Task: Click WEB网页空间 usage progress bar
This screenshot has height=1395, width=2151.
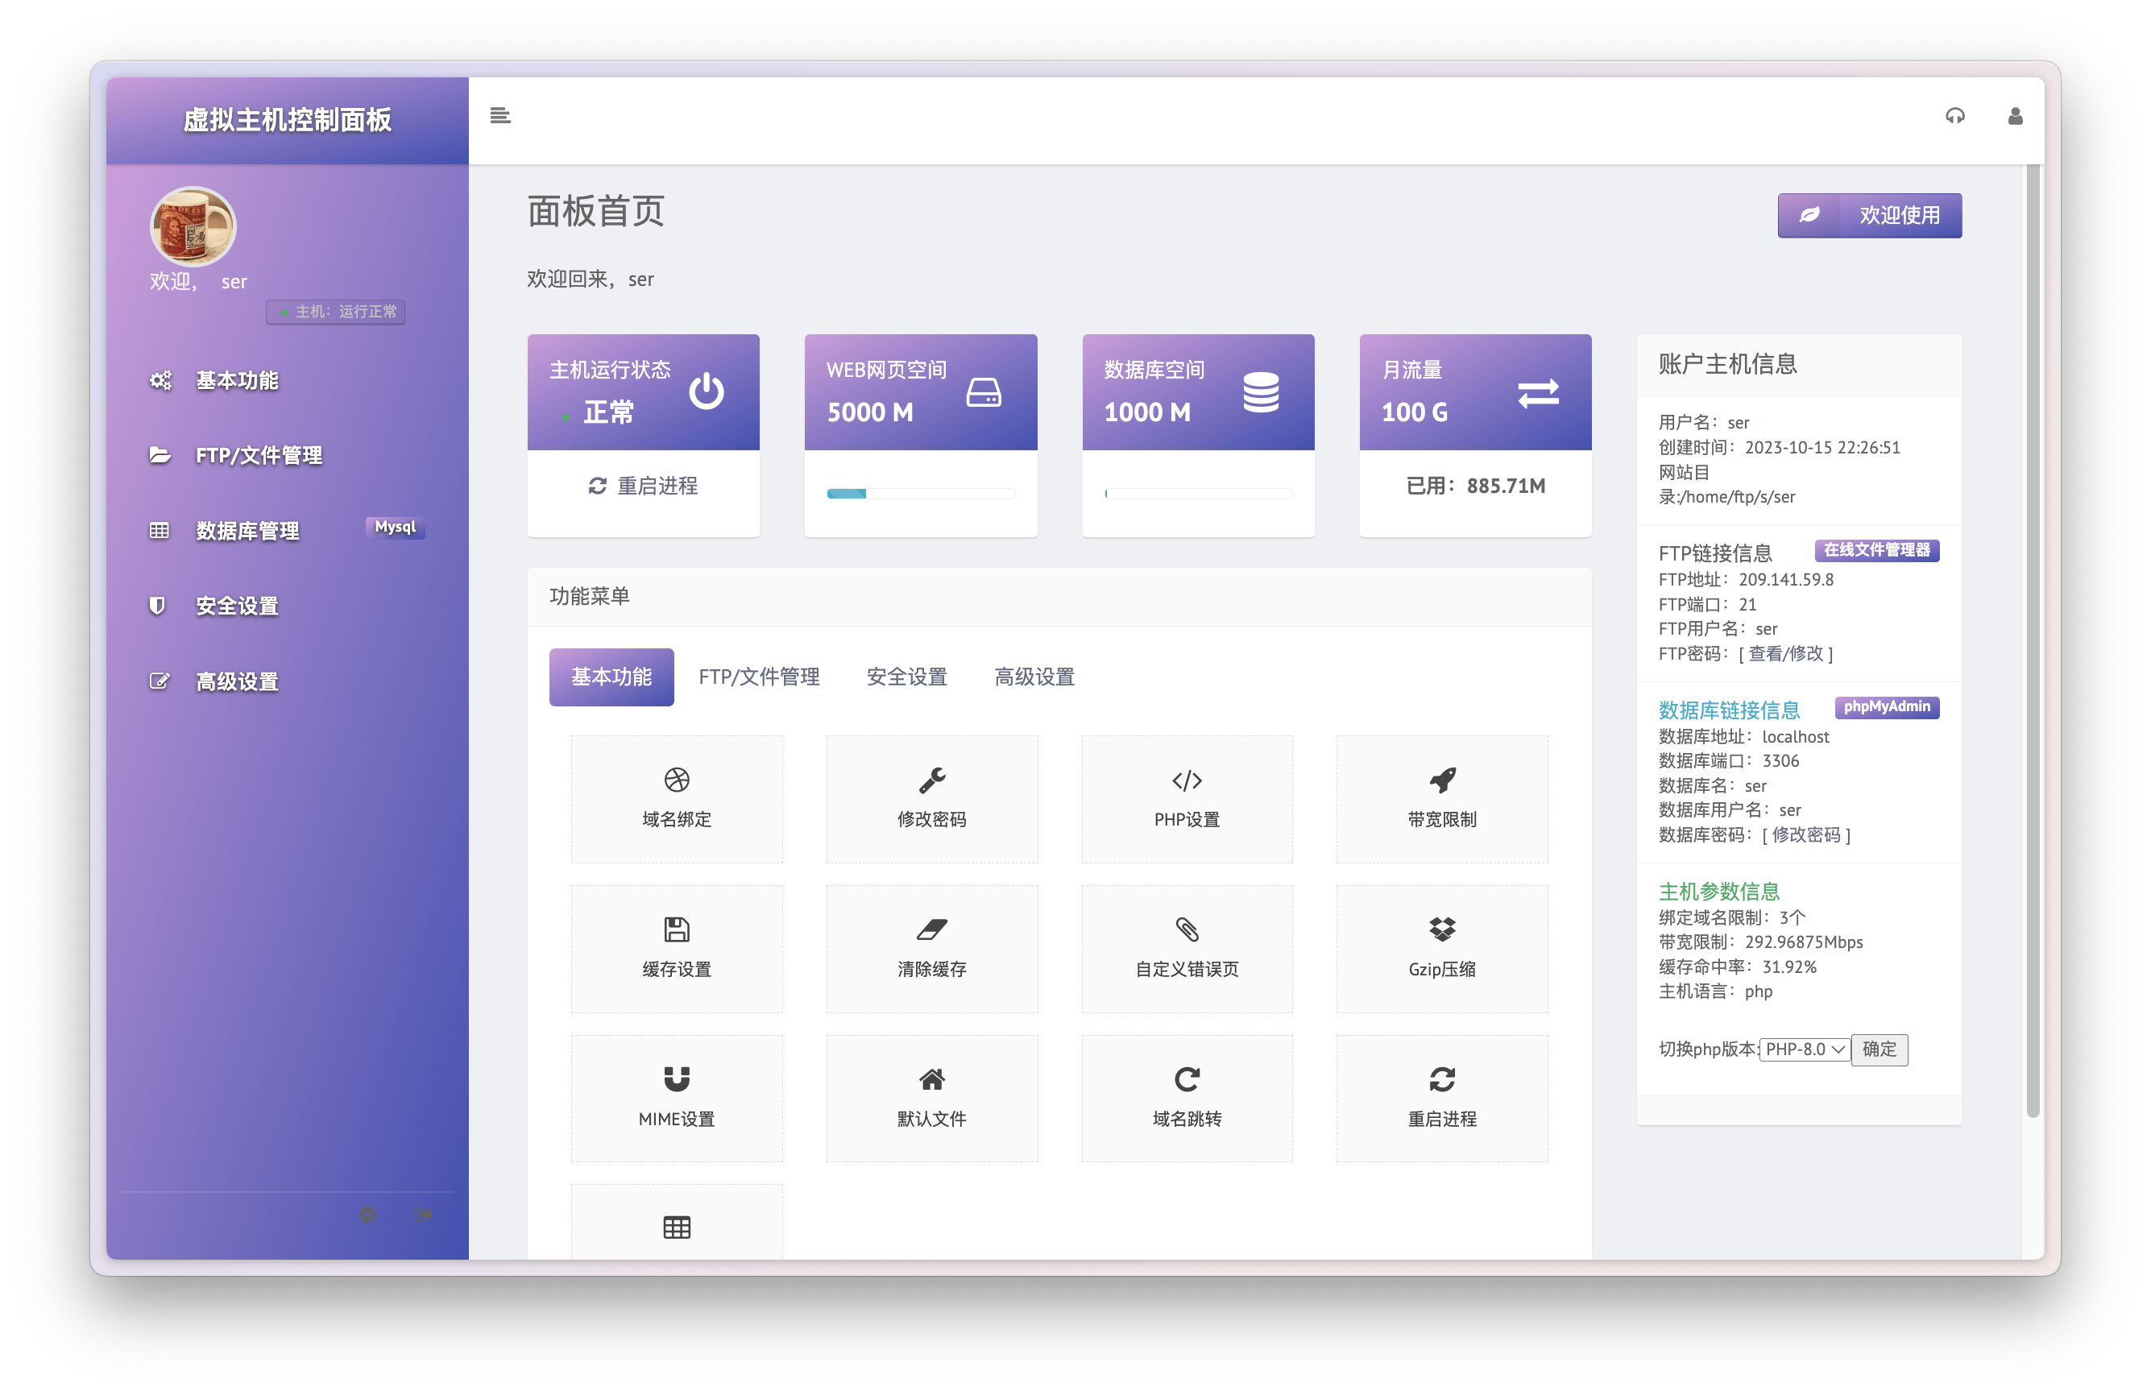Action: (x=920, y=493)
